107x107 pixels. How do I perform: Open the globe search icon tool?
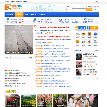95,42
